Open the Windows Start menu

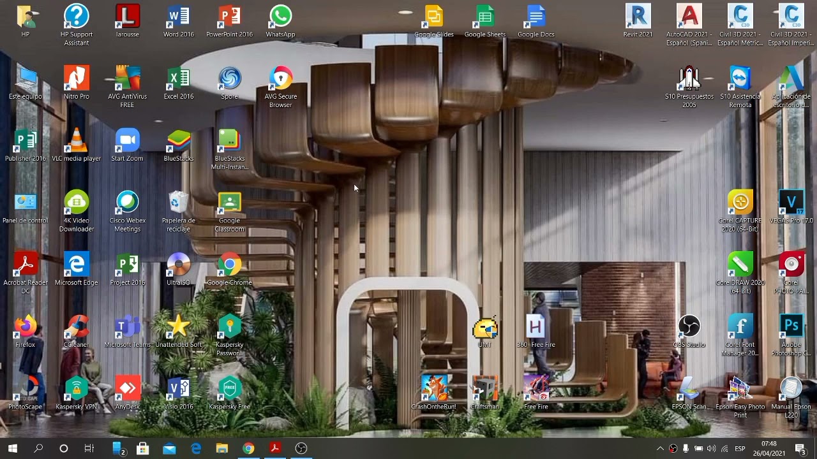coord(13,448)
